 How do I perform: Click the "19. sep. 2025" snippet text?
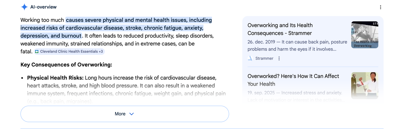261,93
